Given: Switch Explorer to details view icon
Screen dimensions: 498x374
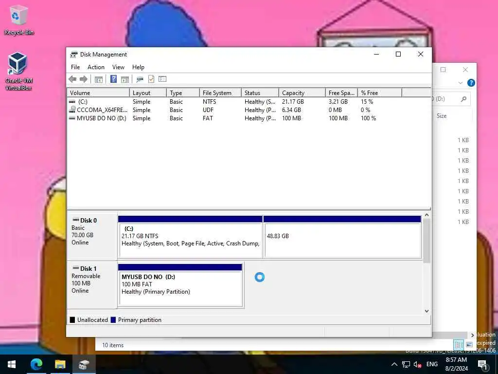Looking at the screenshot, I should point(459,345).
